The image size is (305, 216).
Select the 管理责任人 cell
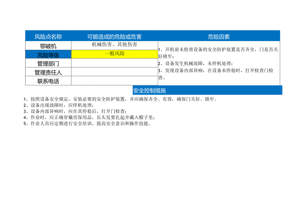pos(48,72)
